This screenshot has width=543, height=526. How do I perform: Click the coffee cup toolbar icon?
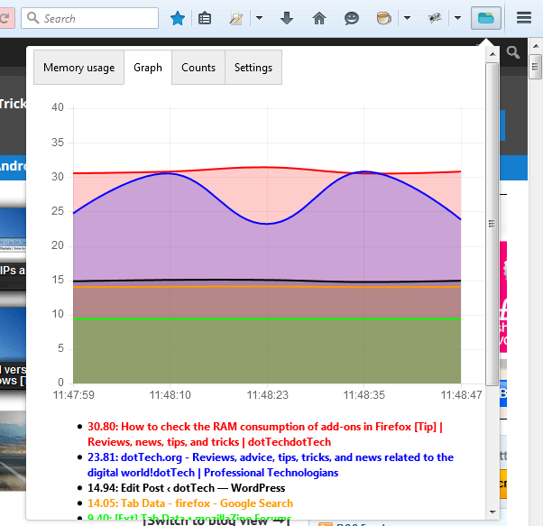click(383, 18)
